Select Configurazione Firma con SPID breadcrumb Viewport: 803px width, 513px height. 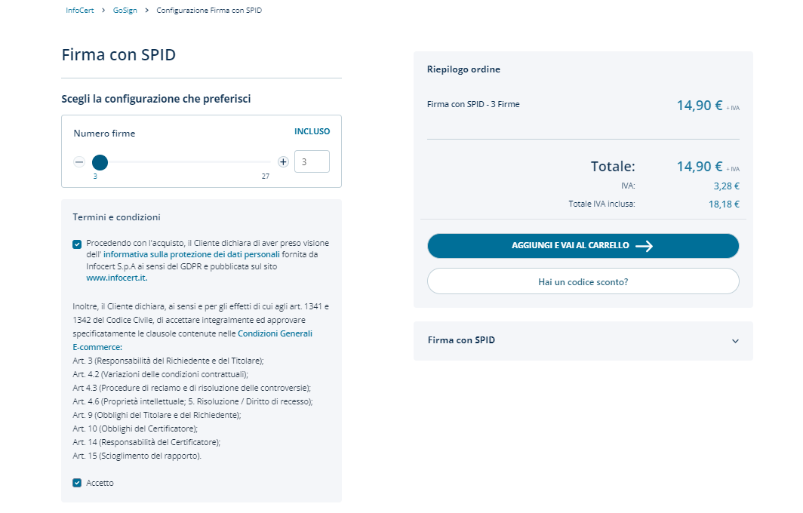coord(209,11)
